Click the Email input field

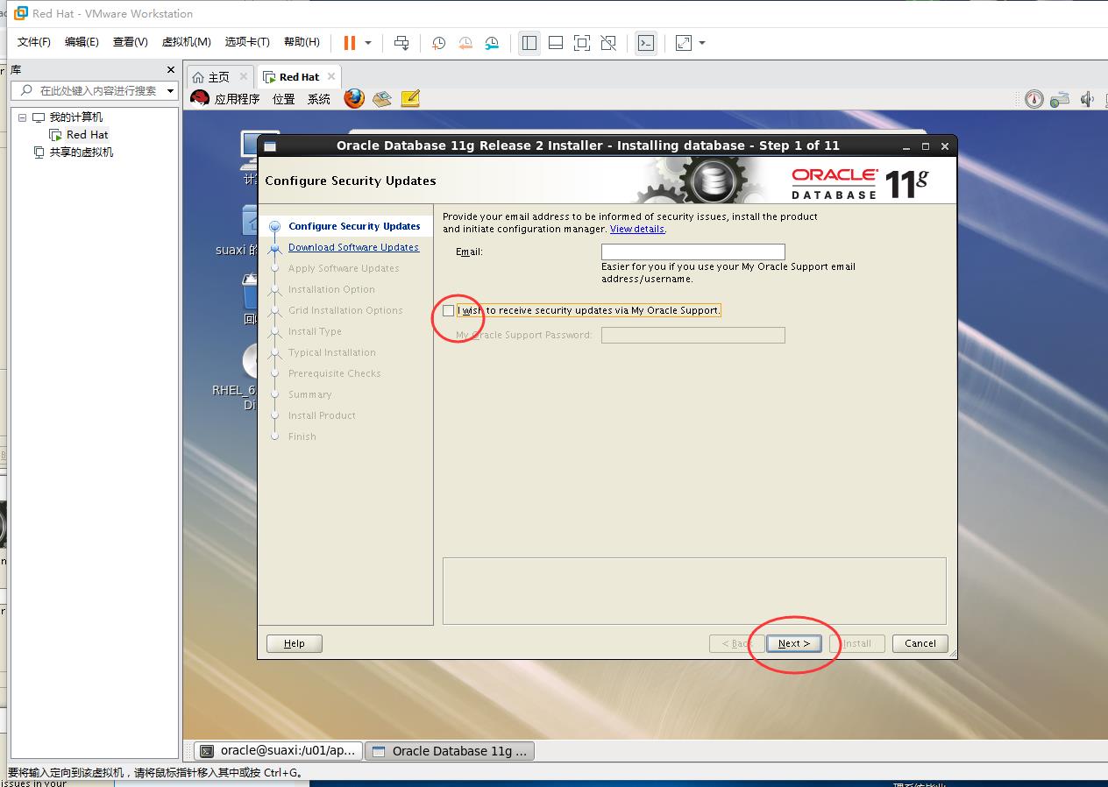click(x=693, y=252)
